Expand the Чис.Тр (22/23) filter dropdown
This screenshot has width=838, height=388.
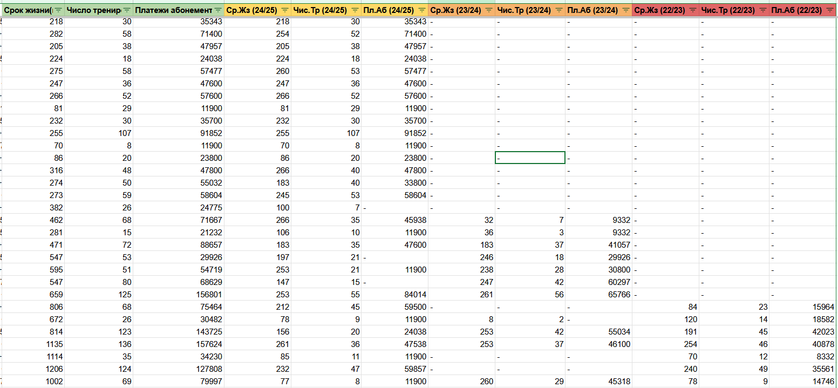tap(762, 10)
